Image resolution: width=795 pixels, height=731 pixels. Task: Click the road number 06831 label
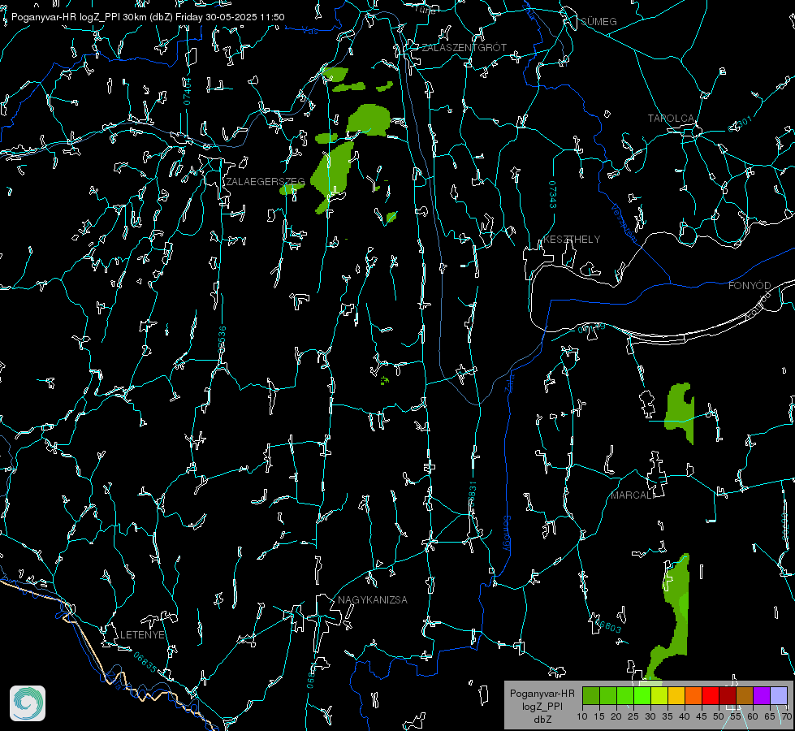(x=472, y=495)
